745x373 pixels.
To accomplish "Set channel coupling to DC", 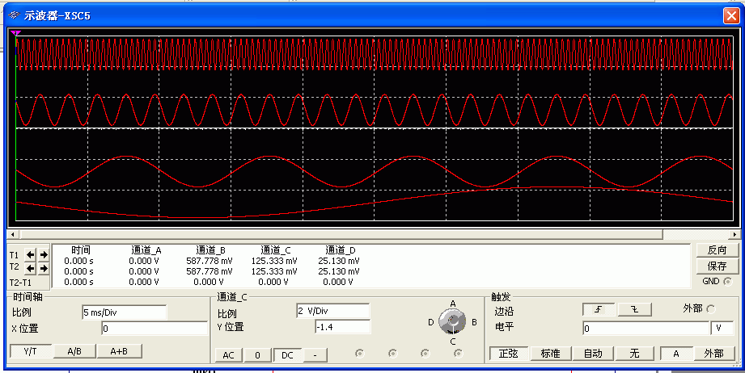I will coord(286,354).
